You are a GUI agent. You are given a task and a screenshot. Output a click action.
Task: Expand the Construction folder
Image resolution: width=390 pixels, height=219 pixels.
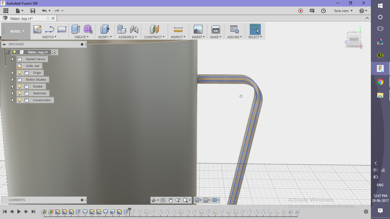(13, 100)
